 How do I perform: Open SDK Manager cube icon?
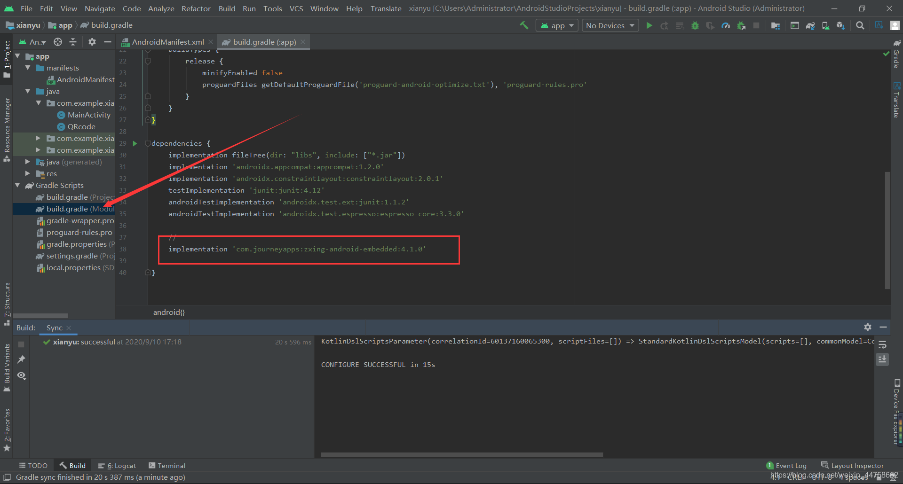tap(840, 25)
